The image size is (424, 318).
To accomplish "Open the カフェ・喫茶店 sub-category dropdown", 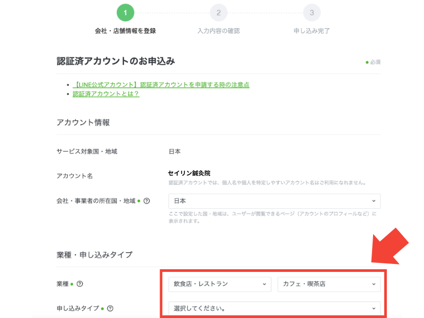I will click(x=329, y=284).
